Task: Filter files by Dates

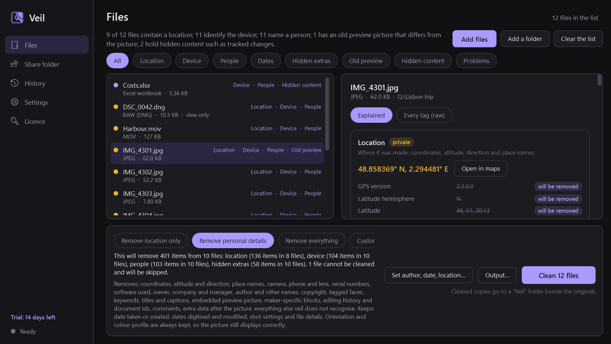Action: coord(265,61)
